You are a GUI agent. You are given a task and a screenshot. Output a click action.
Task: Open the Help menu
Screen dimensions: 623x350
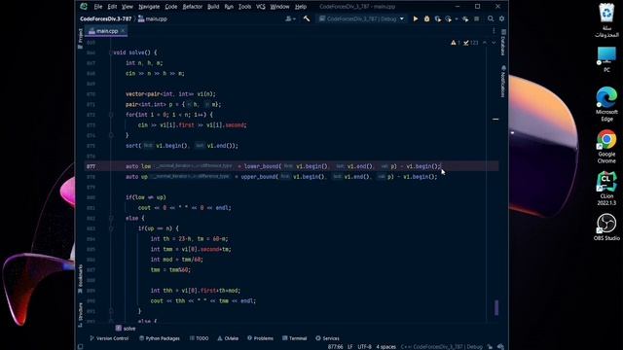[x=301, y=7]
